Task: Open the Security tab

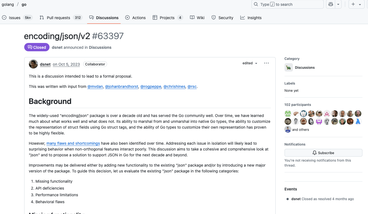Action: point(222,18)
